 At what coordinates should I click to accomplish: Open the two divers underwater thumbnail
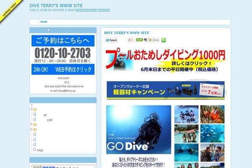(186, 152)
